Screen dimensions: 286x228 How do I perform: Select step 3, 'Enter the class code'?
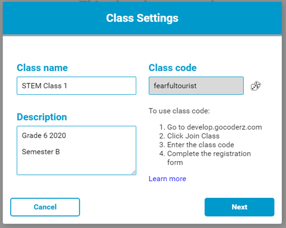[x=196, y=145]
